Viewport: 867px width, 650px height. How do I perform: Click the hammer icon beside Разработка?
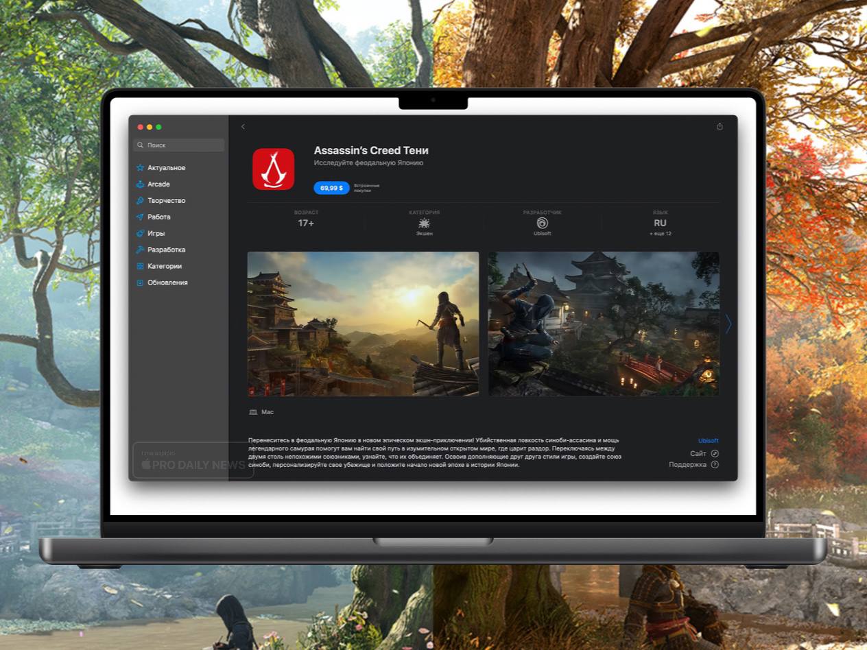click(x=140, y=250)
